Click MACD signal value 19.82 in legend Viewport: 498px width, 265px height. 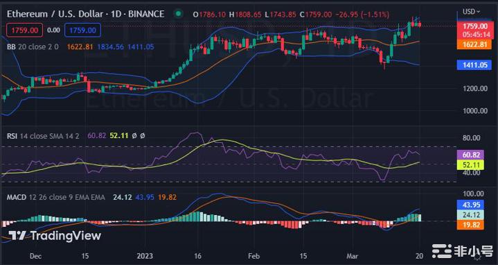tap(167, 198)
